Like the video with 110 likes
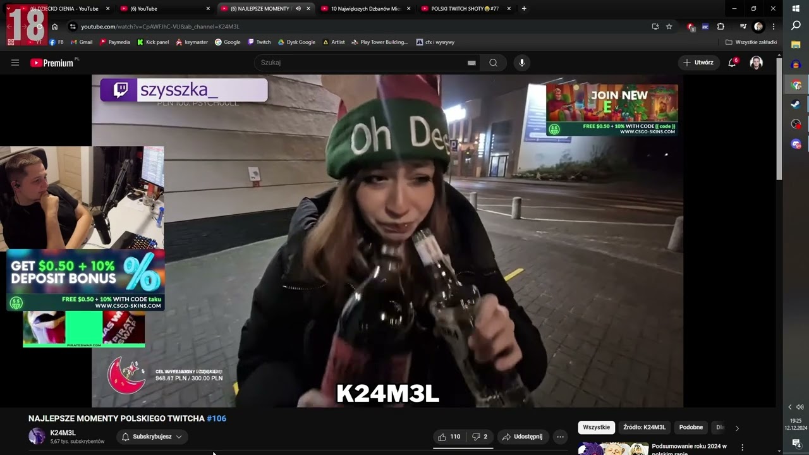The width and height of the screenshot is (809, 455). pos(449,437)
